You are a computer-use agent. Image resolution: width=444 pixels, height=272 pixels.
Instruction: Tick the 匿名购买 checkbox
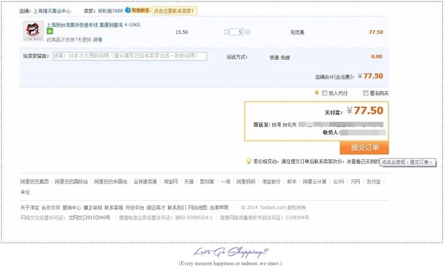[x=366, y=93]
